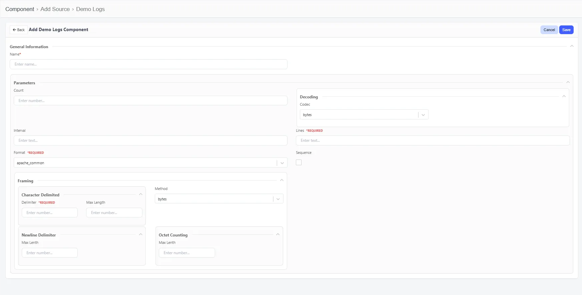
Task: Focus the Name input field
Action: tap(148, 64)
